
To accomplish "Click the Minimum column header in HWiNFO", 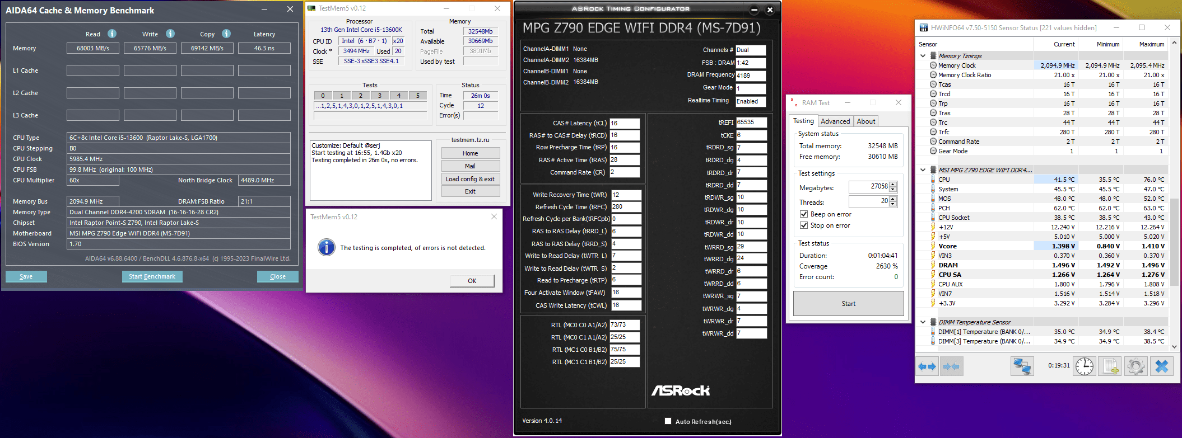I will point(1101,44).
